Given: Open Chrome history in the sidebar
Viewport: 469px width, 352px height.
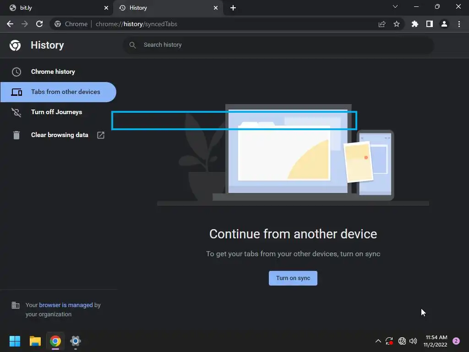Looking at the screenshot, I should [58, 72].
